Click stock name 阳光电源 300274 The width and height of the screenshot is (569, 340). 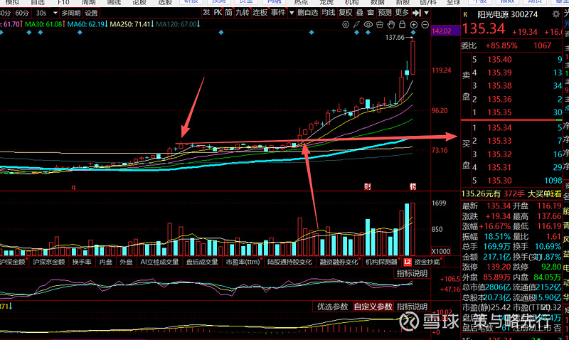point(507,14)
